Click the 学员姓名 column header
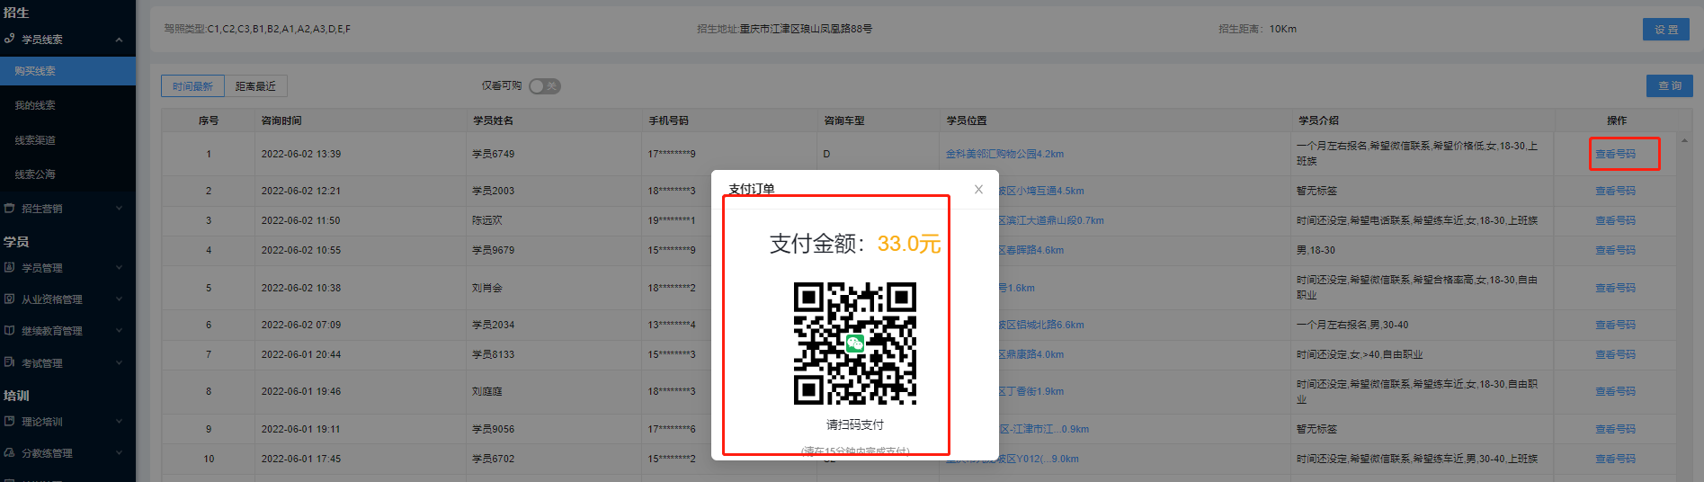 tap(493, 120)
